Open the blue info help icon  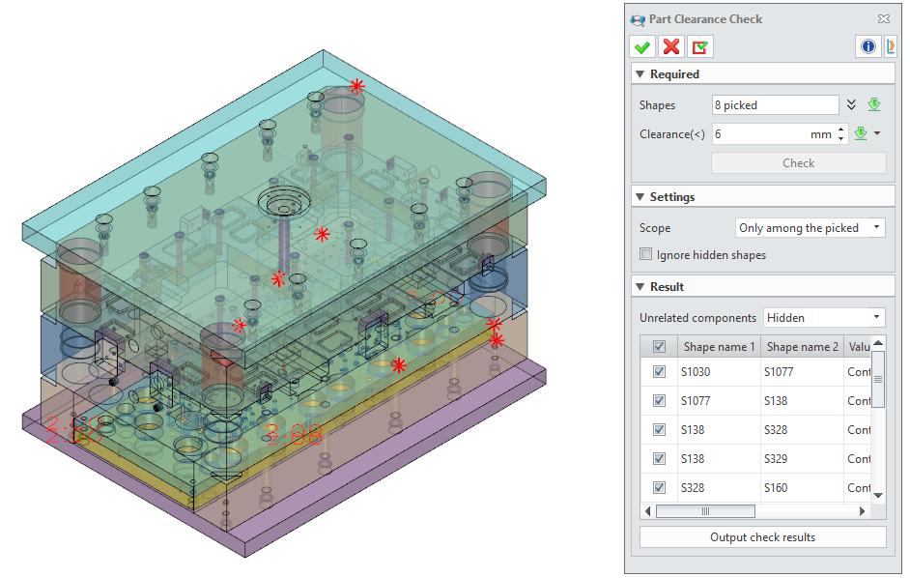pos(868,46)
